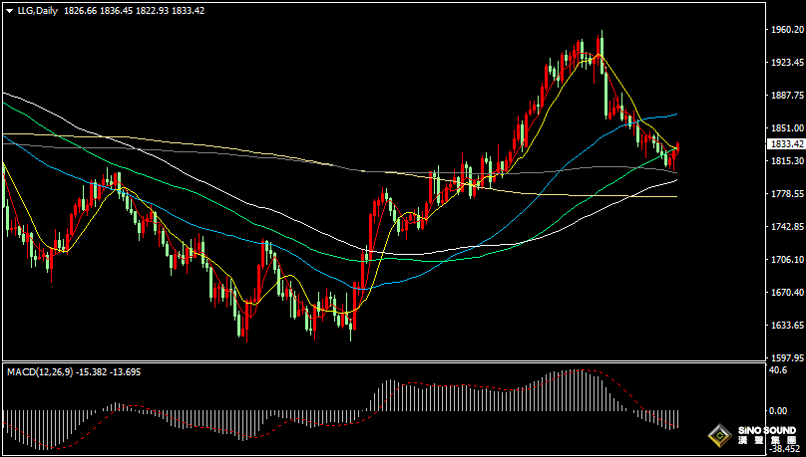Select the high price value 1836.45

click(115, 10)
